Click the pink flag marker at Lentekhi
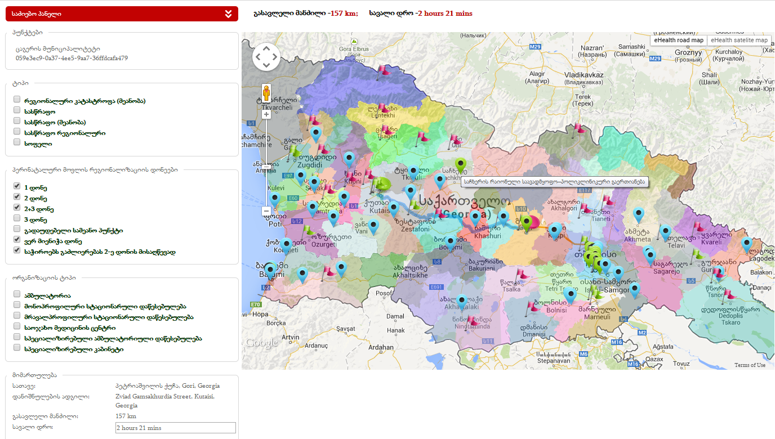 click(x=384, y=106)
